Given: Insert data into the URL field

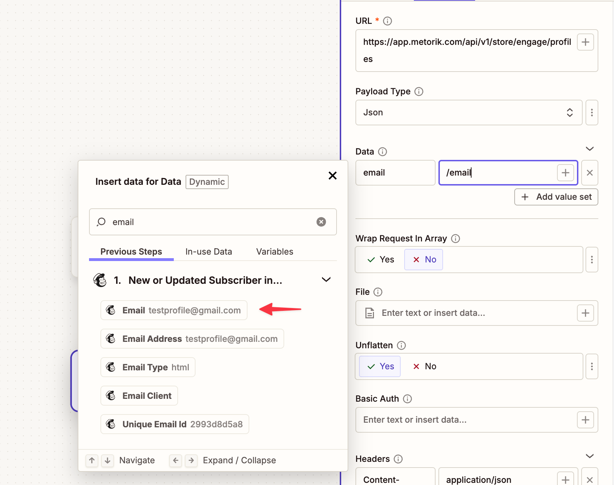Looking at the screenshot, I should pos(585,42).
